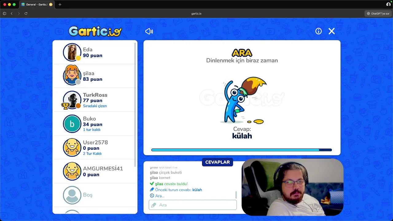The height and width of the screenshot is (221, 393).
Task: Click the answer word 'külah' under Cevap
Action: point(242,136)
